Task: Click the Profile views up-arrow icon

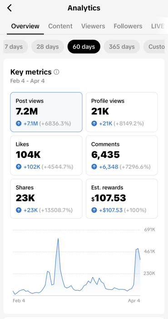Action: [94, 123]
